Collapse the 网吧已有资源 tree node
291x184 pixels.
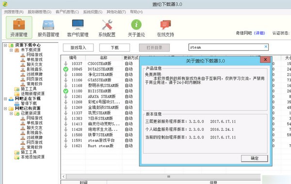[5, 108]
